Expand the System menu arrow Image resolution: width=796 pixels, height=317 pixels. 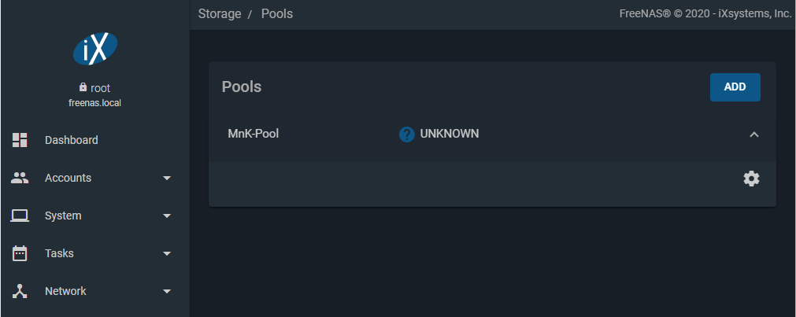coord(166,216)
